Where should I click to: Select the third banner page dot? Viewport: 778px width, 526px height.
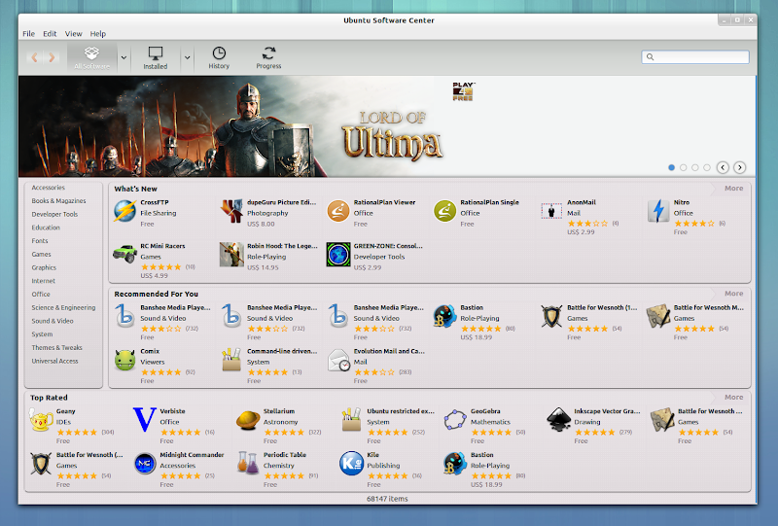coord(695,167)
